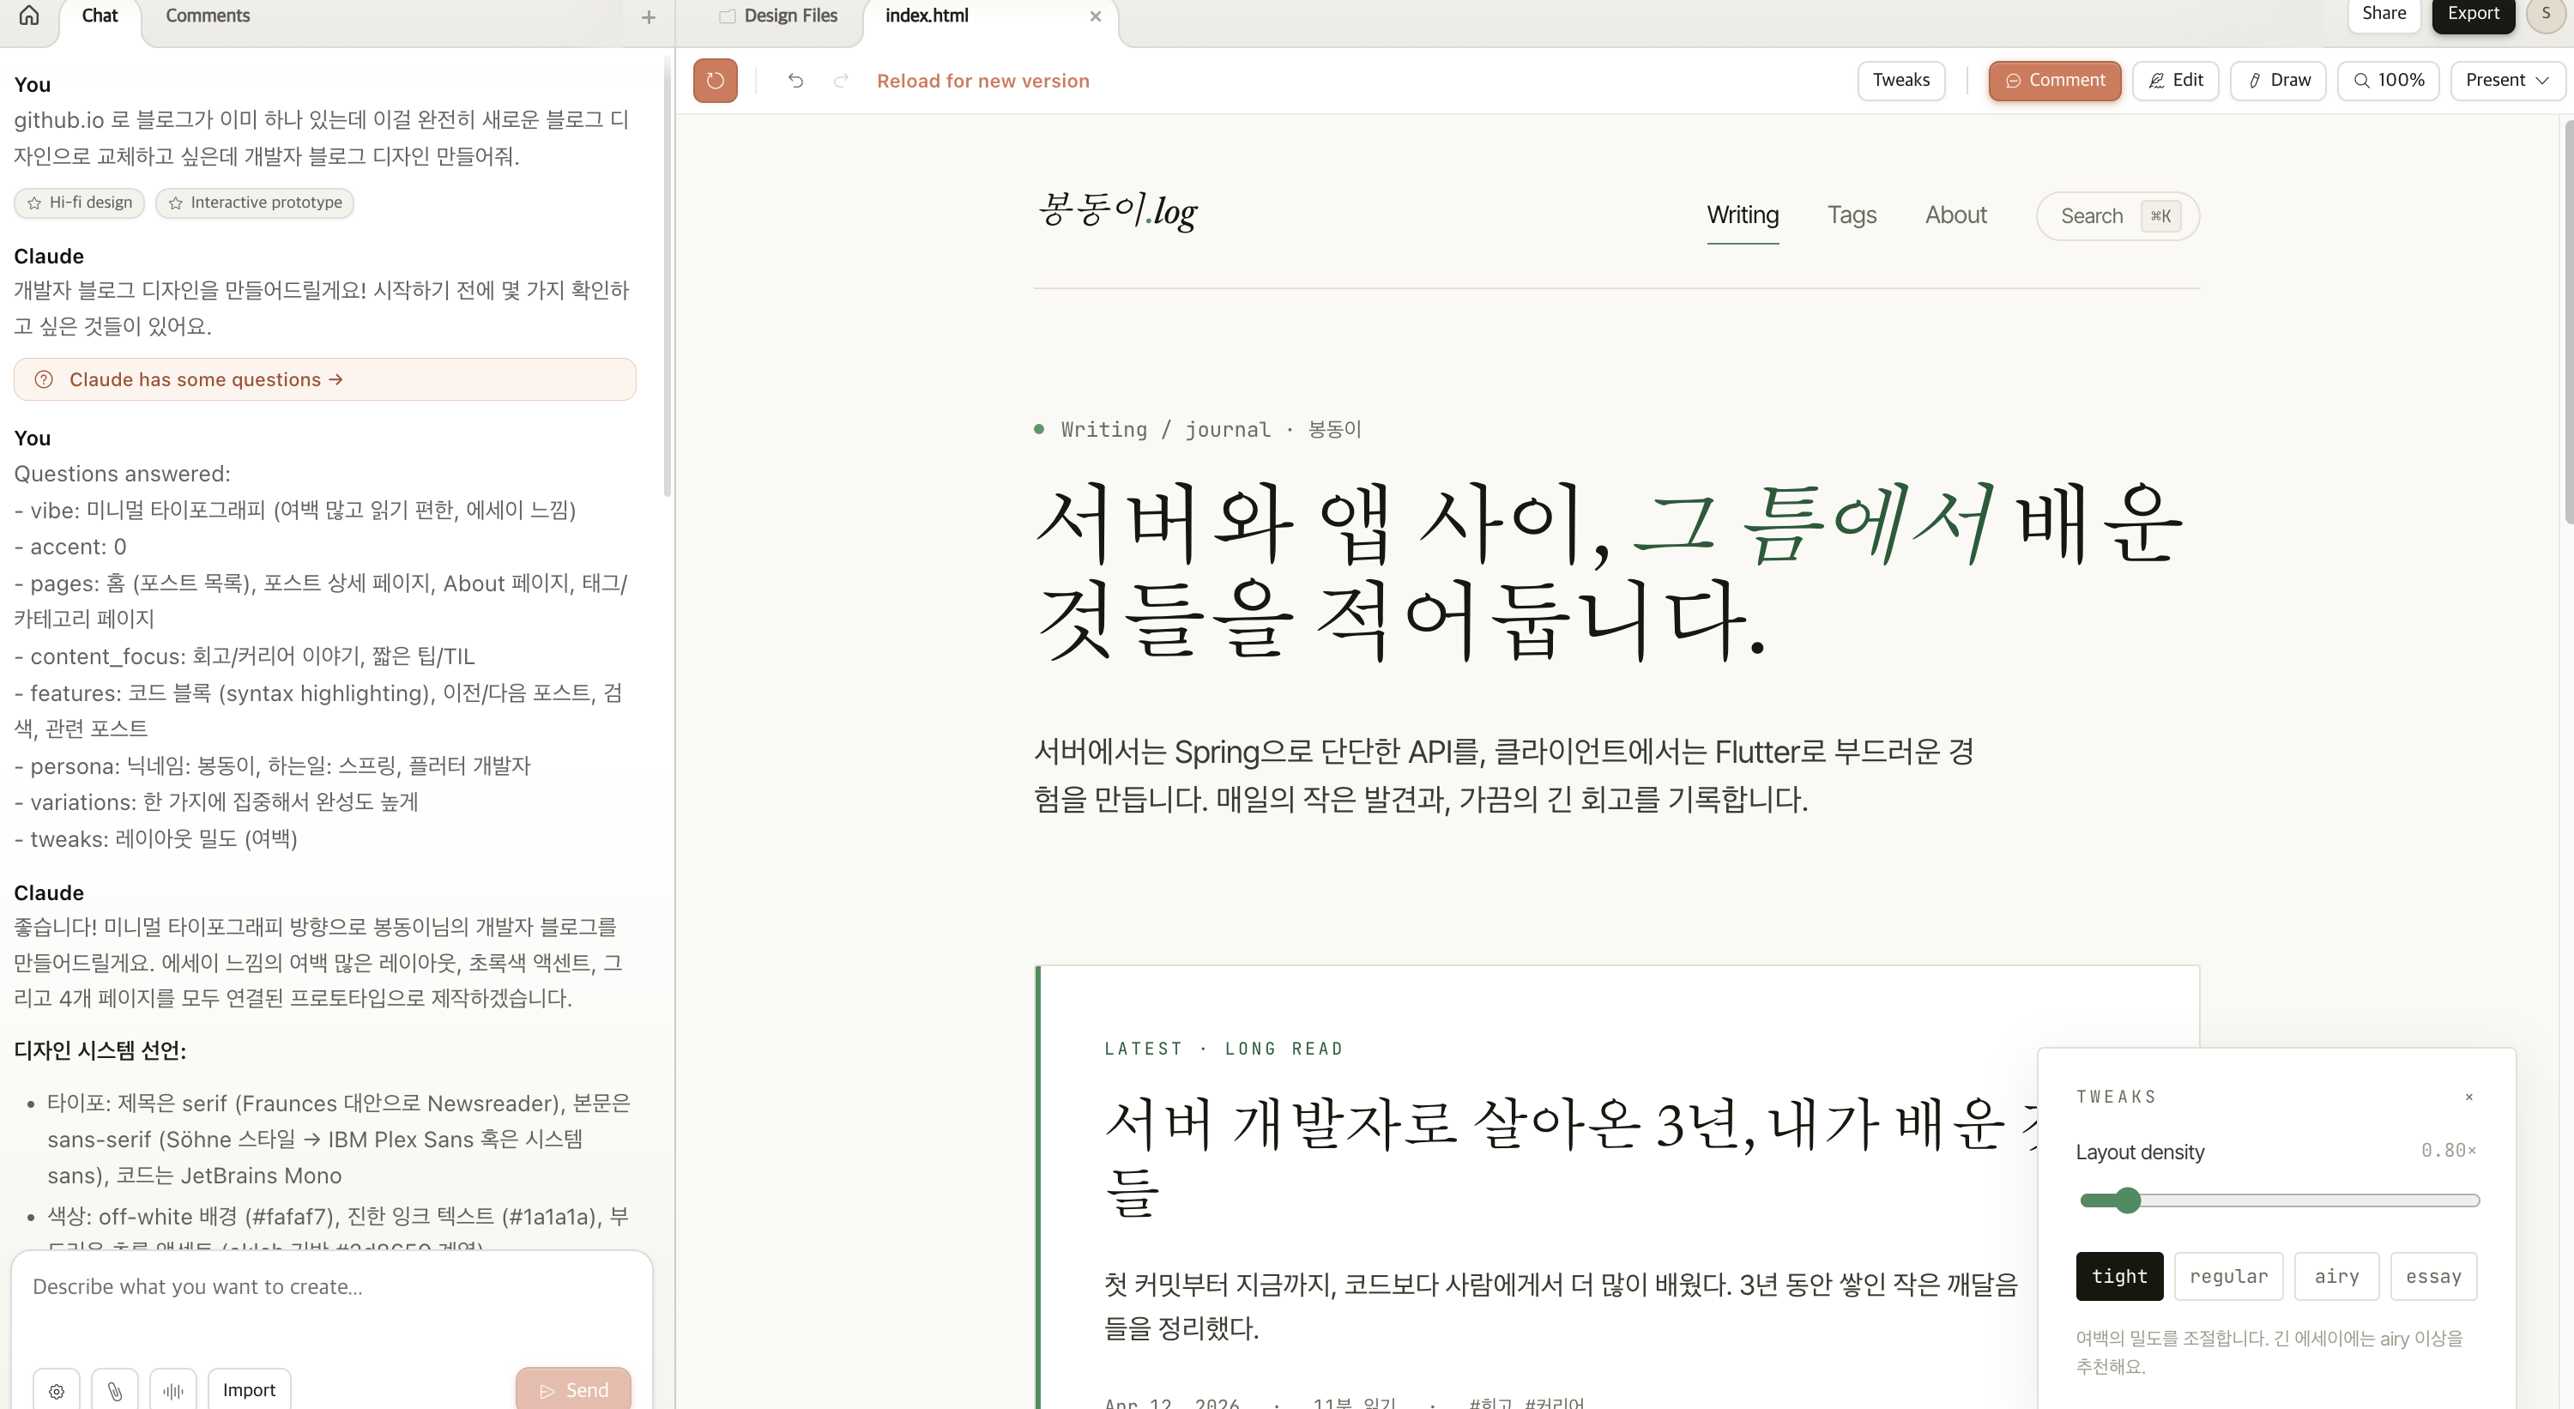Open the About nav link
This screenshot has height=1409, width=2574.
pyautogui.click(x=1955, y=216)
